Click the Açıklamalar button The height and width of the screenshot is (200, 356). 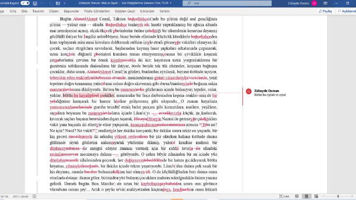[347, 11]
